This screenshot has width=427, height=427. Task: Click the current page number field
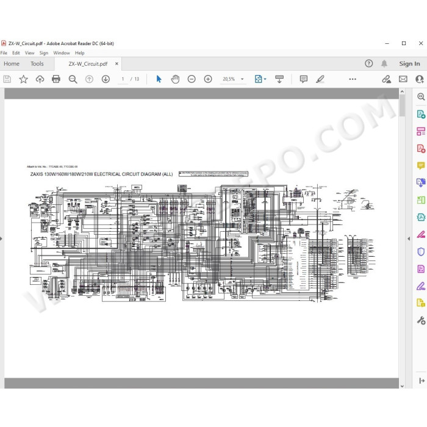pyautogui.click(x=123, y=79)
